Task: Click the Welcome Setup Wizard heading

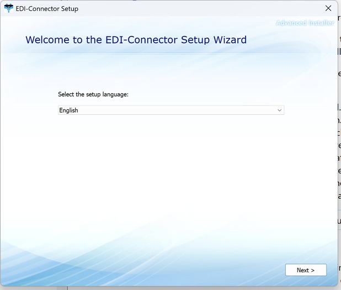Action: click(x=136, y=40)
